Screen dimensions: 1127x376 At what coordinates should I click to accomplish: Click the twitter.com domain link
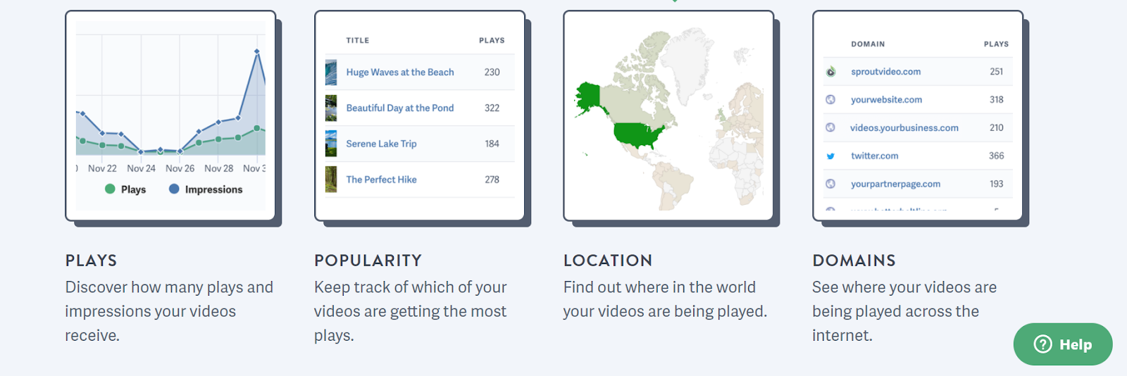pyautogui.click(x=874, y=156)
